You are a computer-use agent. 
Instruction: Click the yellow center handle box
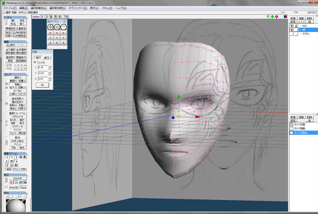point(179,116)
